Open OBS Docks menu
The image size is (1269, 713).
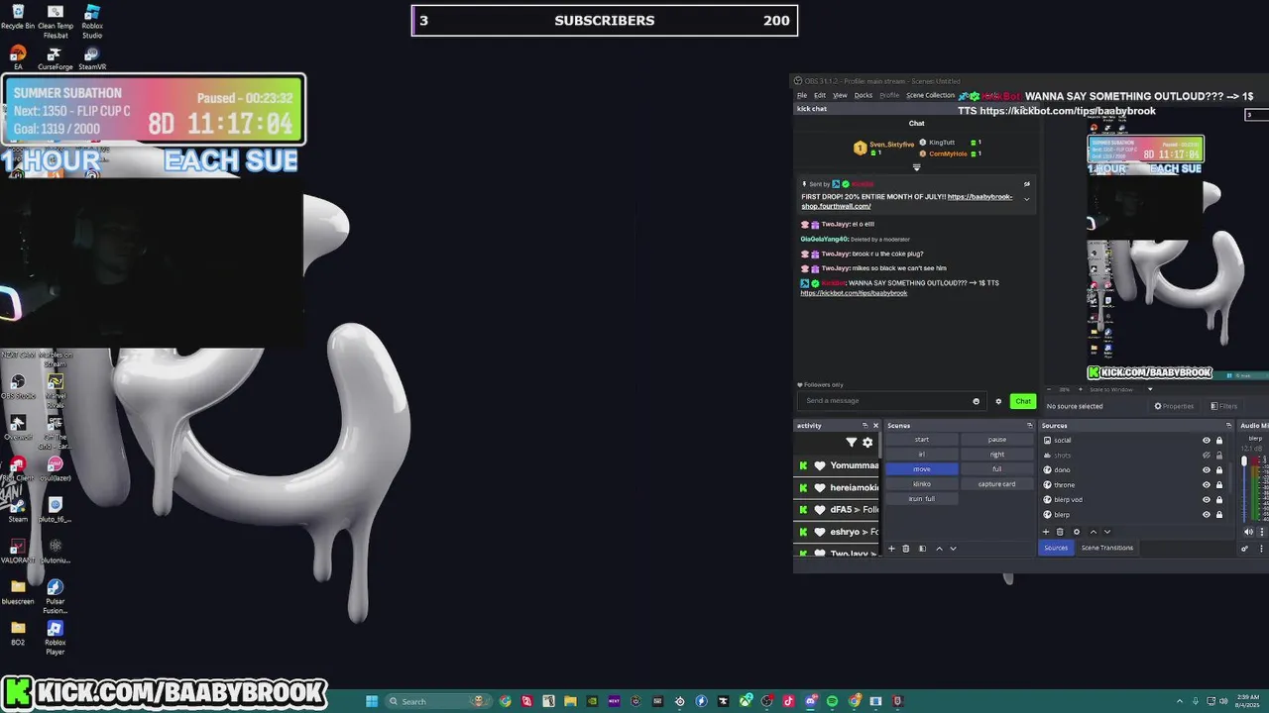864,95
